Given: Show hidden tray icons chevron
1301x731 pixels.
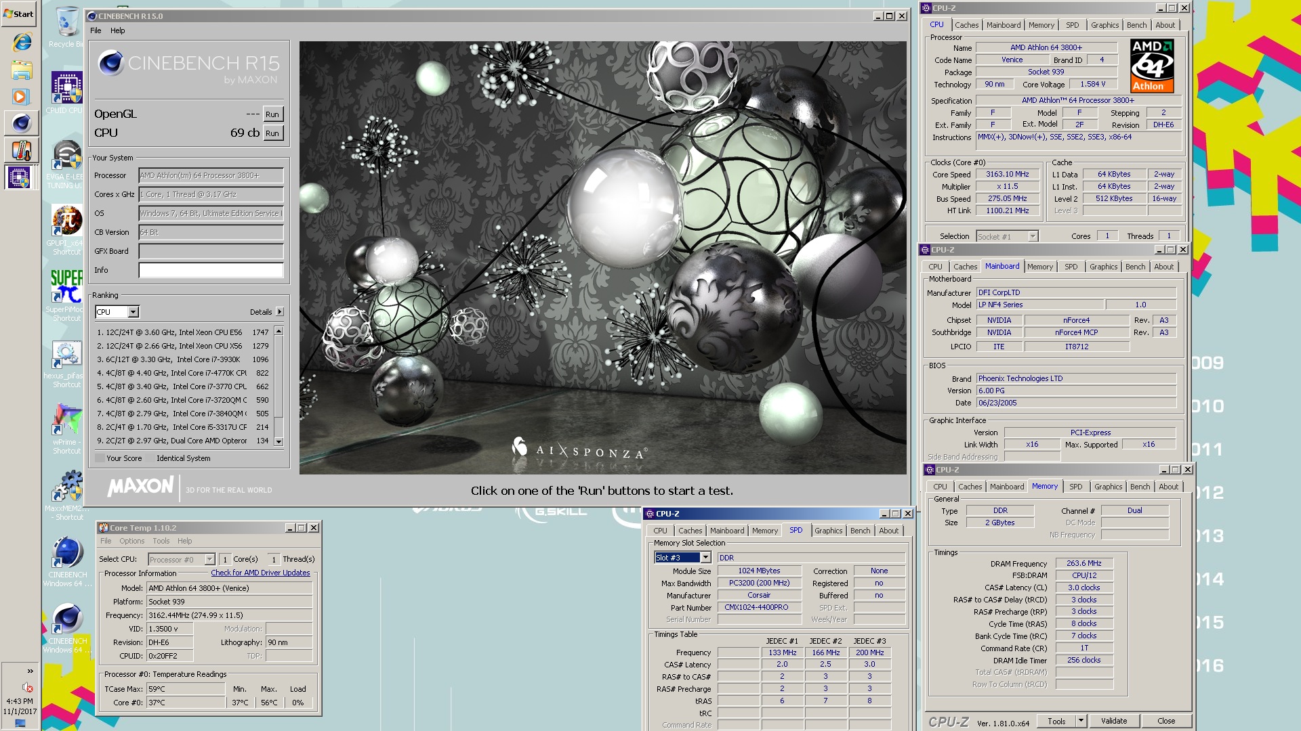Looking at the screenshot, I should 30,671.
